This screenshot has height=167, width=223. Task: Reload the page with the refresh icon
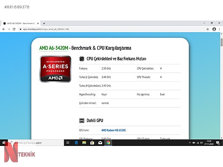[x=14, y=29]
